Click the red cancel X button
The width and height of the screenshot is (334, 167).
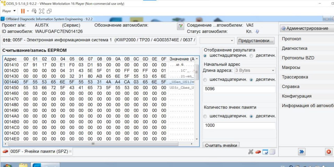329,152
